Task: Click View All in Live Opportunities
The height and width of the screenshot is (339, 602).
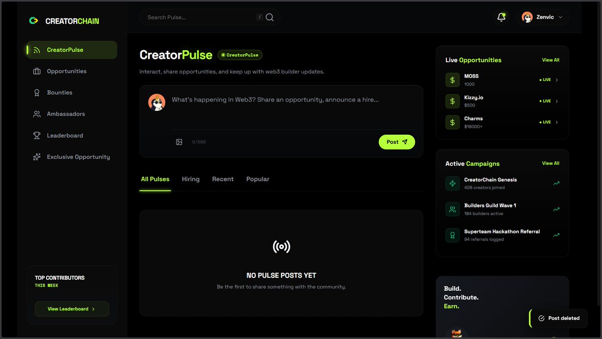Action: point(550,60)
